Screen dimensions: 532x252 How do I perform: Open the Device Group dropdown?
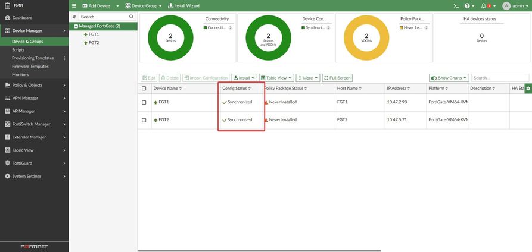[x=143, y=6]
